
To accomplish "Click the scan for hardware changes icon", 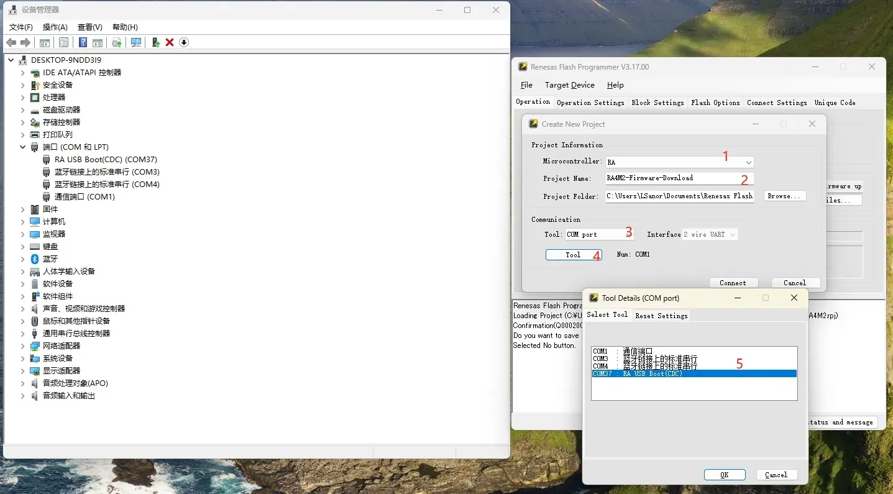I will point(136,42).
